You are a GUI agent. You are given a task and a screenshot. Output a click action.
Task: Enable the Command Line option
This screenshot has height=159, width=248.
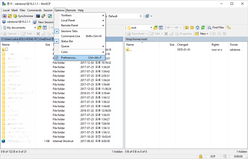(71, 36)
